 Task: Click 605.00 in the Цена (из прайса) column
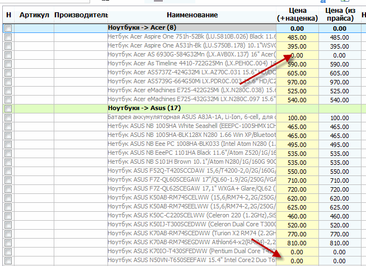(x=339, y=73)
